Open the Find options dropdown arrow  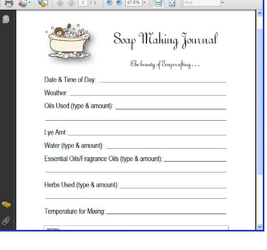(222, 3)
